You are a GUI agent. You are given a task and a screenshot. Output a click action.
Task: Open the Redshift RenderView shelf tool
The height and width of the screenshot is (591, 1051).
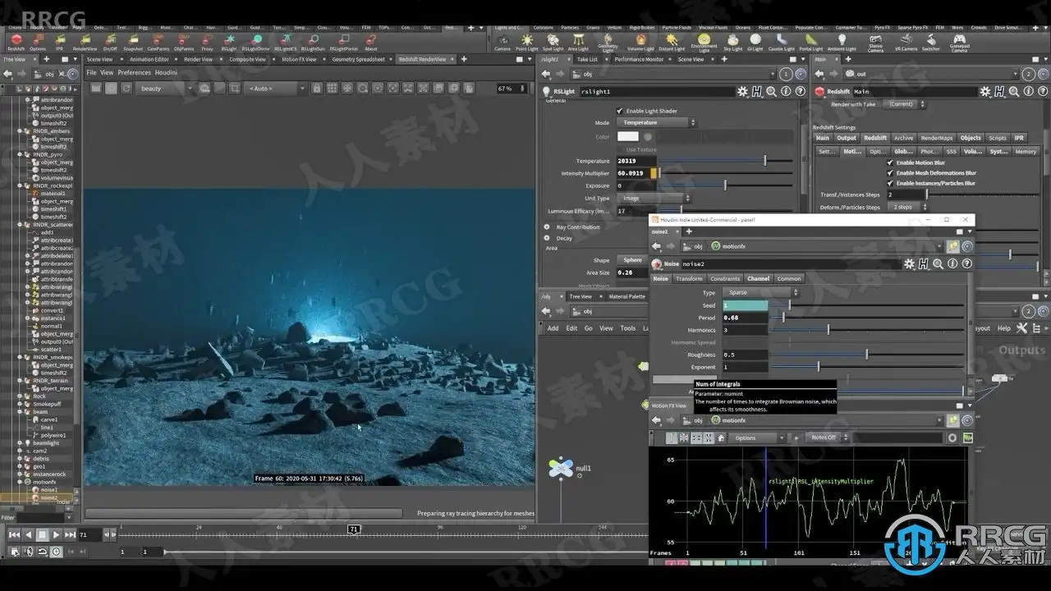(x=85, y=41)
